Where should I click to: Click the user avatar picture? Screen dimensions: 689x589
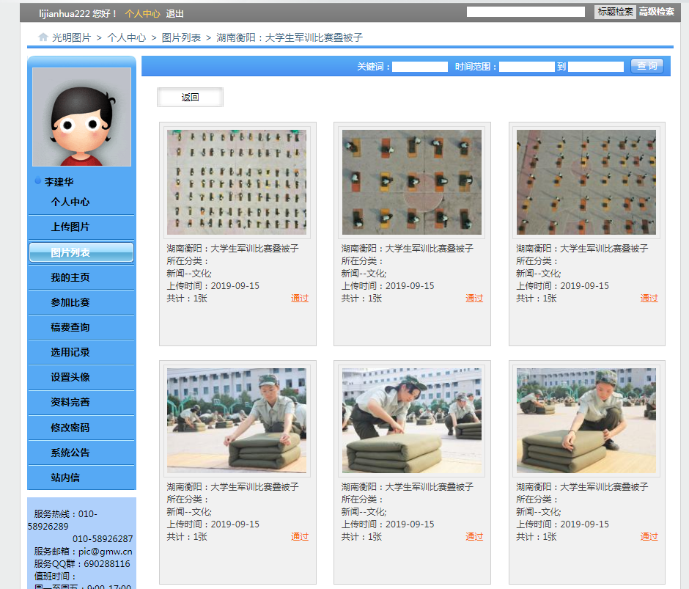pos(81,117)
